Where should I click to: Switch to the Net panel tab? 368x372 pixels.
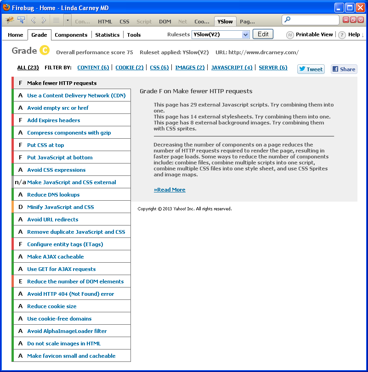tap(182, 22)
